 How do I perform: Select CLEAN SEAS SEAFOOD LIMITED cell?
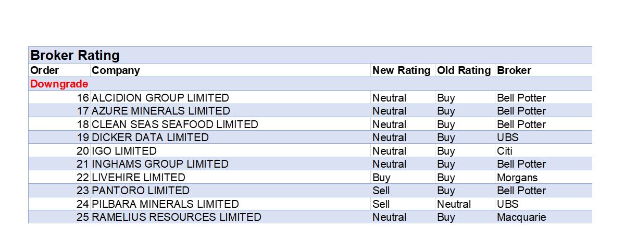pos(175,124)
